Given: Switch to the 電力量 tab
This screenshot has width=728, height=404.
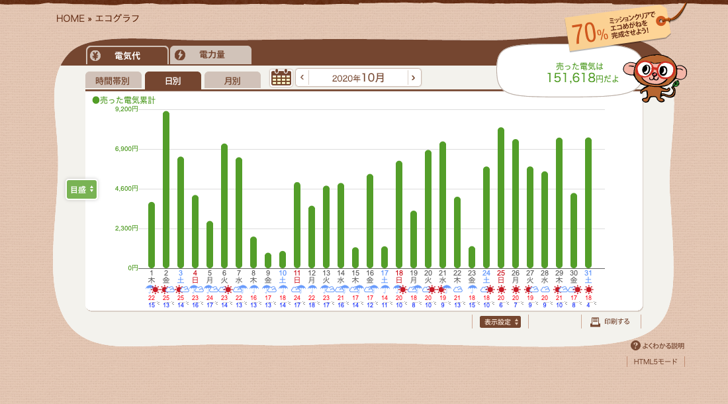Looking at the screenshot, I should click(x=210, y=55).
